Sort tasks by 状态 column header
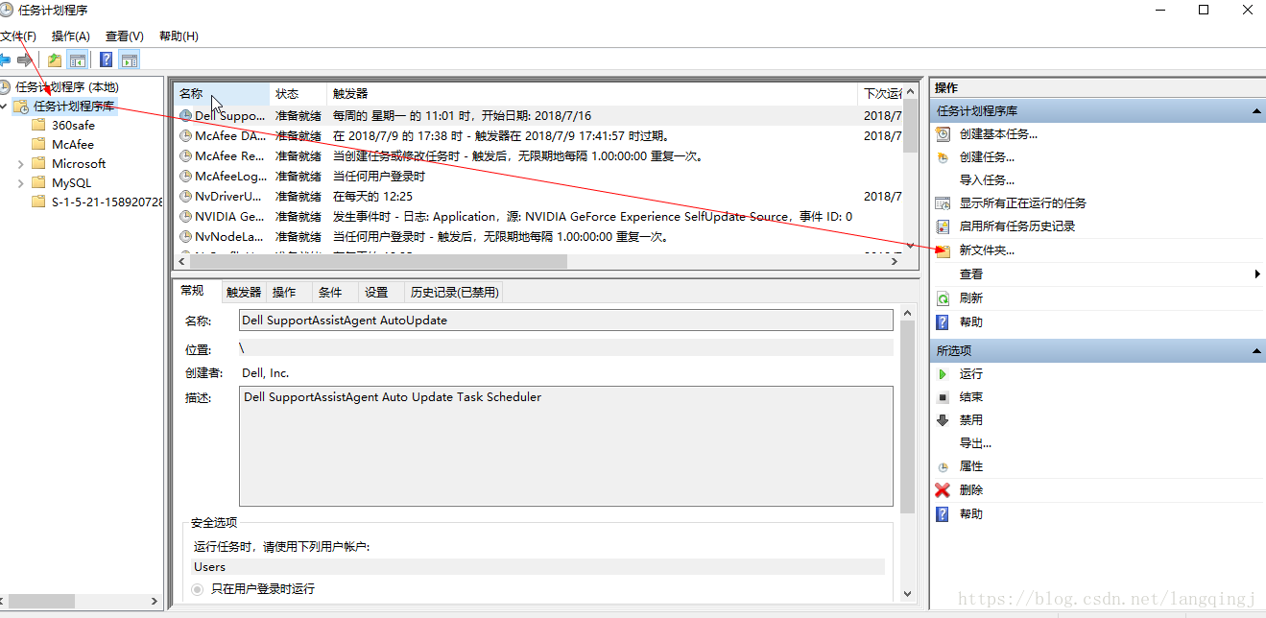Viewport: 1266px width, 618px height. click(299, 94)
